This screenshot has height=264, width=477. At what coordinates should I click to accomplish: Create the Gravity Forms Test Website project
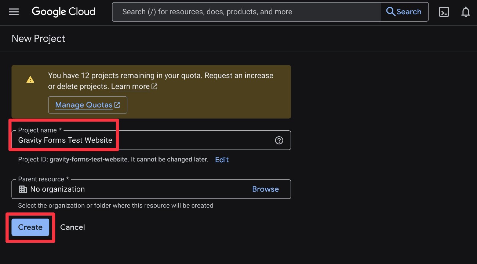(30, 227)
